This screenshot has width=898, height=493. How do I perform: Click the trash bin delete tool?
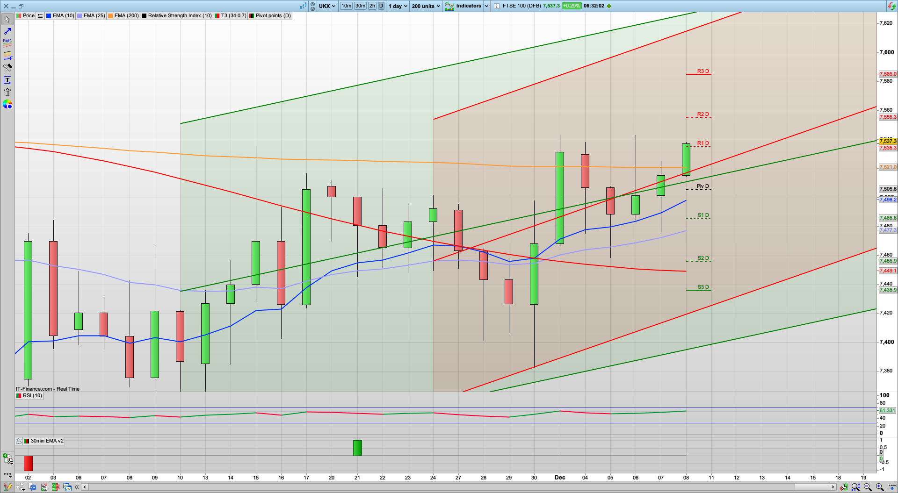(x=7, y=92)
